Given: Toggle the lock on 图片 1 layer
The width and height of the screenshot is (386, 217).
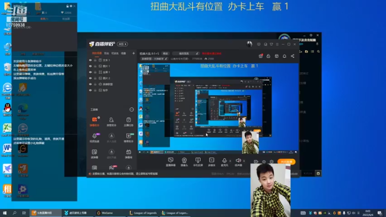Looking at the screenshot, I should click(x=95, y=66).
